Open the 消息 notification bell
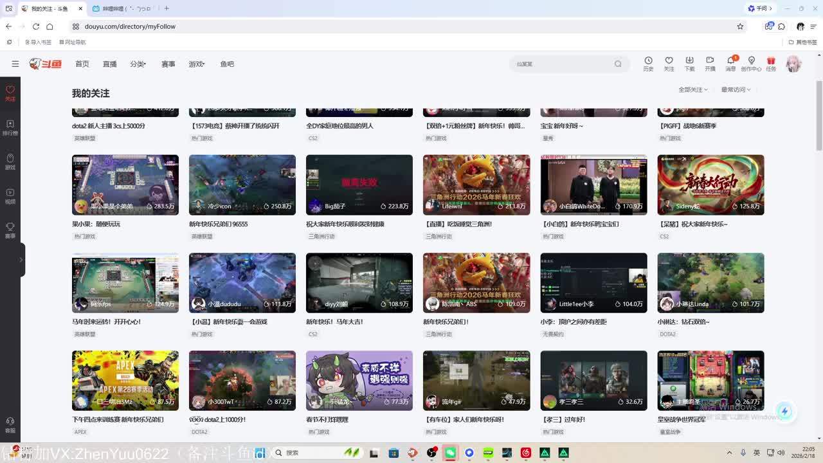The height and width of the screenshot is (463, 823). [730, 63]
